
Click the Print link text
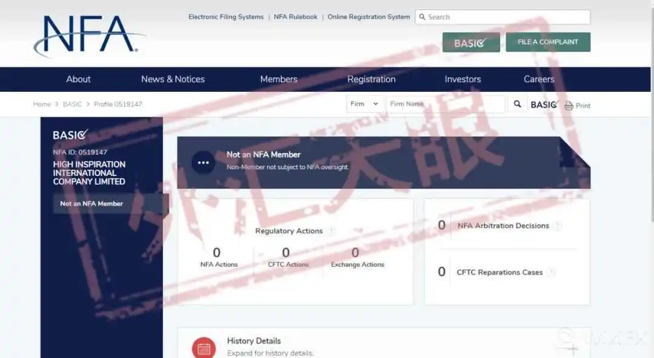(583, 106)
